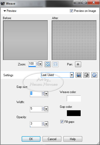Decrease Opacity with down spinner
100x145 pixels.
coord(43,125)
